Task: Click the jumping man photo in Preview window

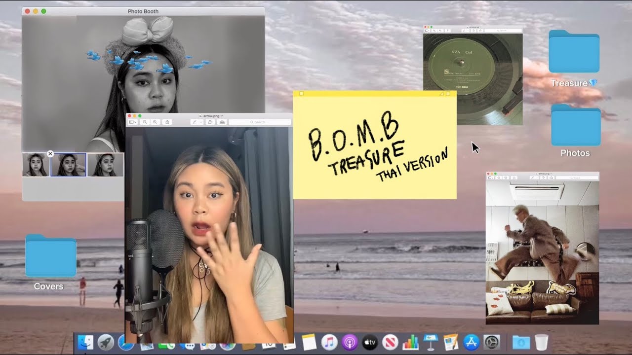Action: [542, 252]
